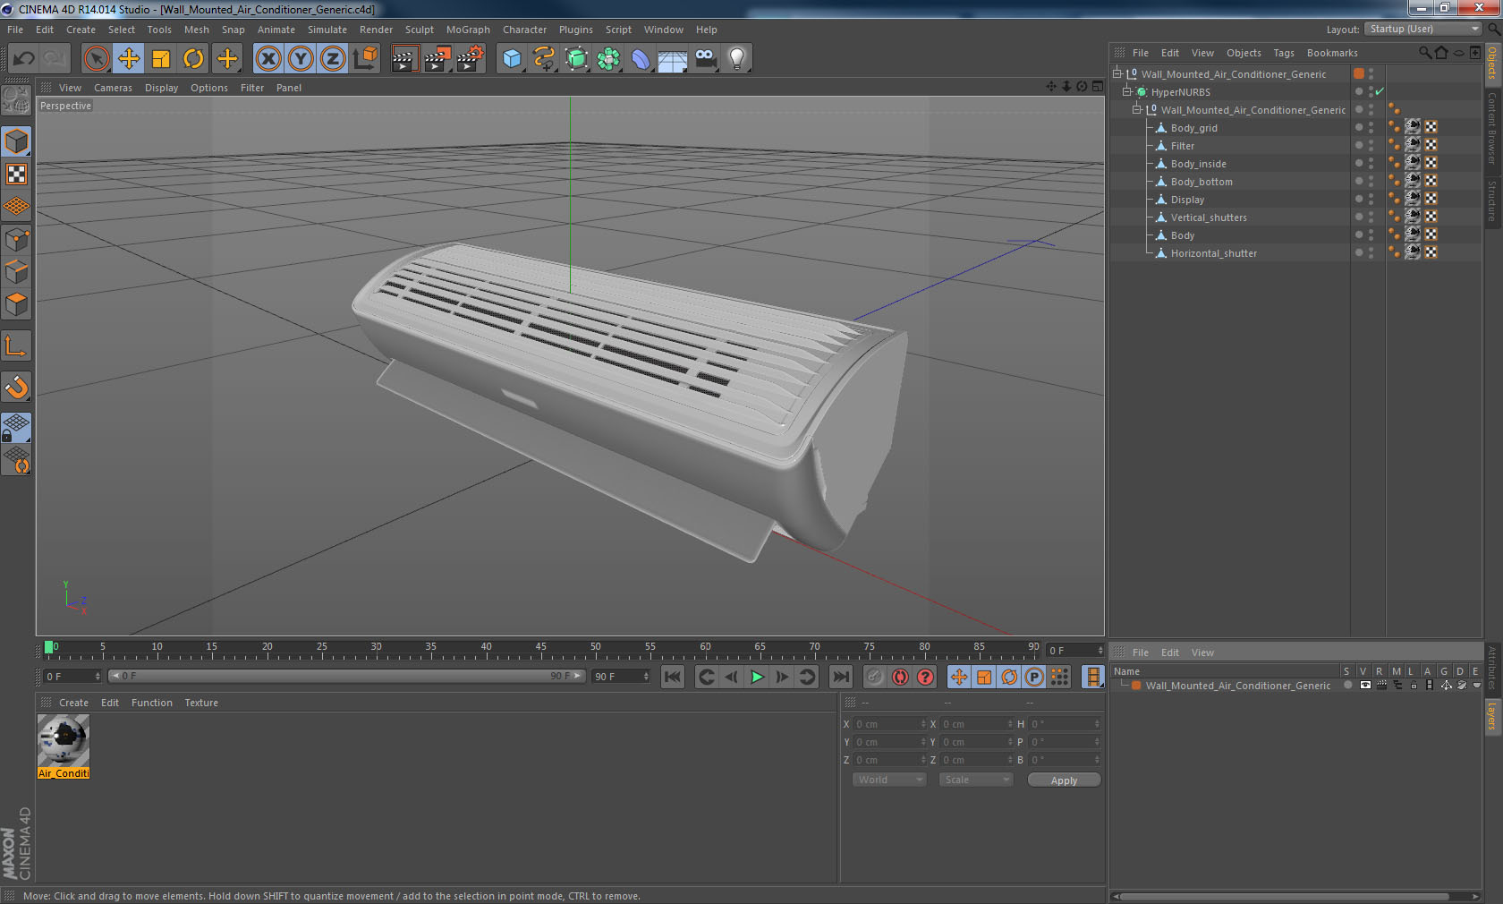
Task: Enable the Axis mode icon
Action: point(17,345)
